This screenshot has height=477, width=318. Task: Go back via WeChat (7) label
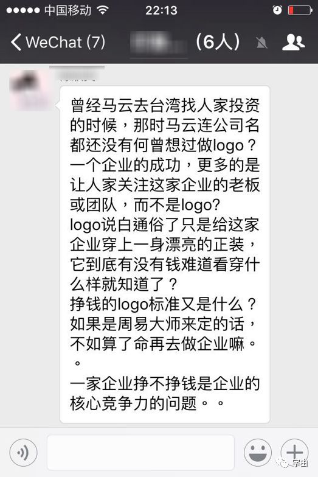pos(66,42)
